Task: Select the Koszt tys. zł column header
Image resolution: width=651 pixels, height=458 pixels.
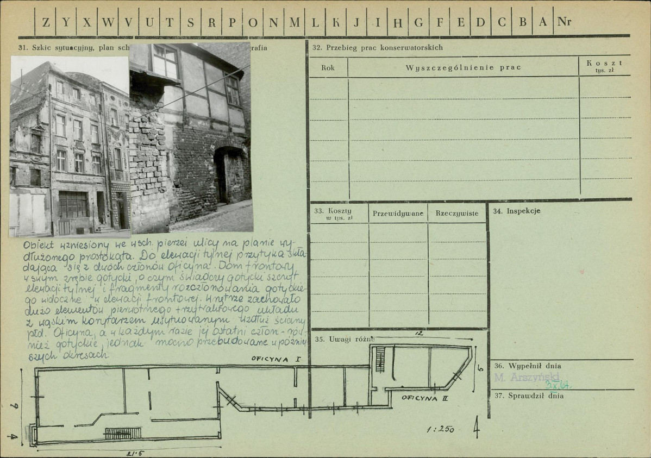Action: tap(604, 66)
